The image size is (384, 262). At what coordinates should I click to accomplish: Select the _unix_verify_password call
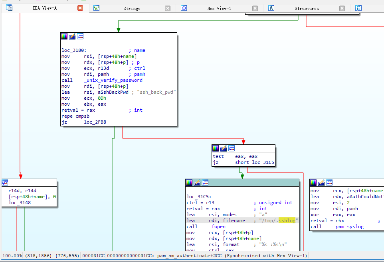pos(113,80)
